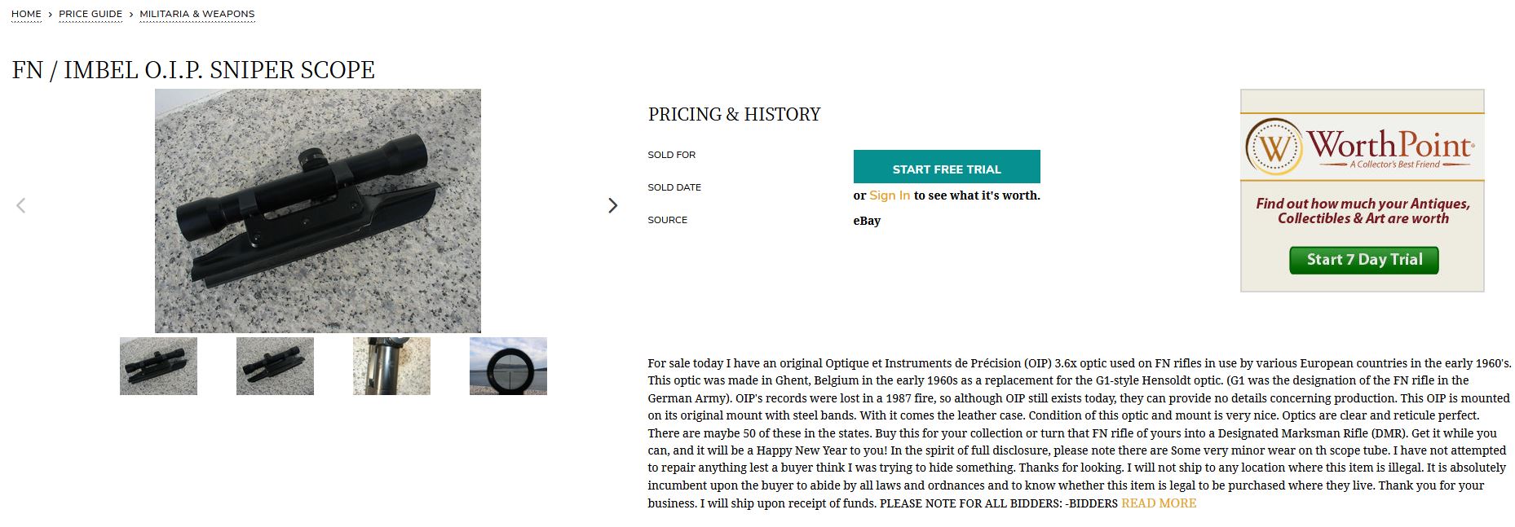Screen dimensions: 1515x527
Task: Select the first scope thumbnail
Action: pos(158,367)
